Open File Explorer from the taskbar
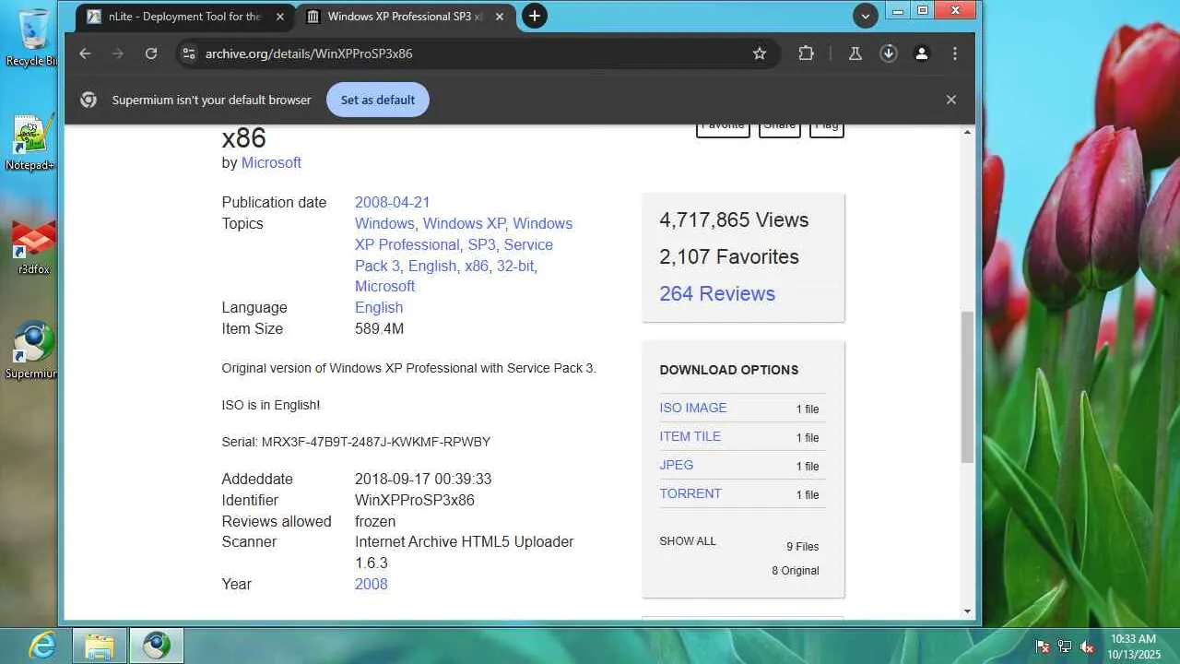The image size is (1180, 664). [x=99, y=646]
